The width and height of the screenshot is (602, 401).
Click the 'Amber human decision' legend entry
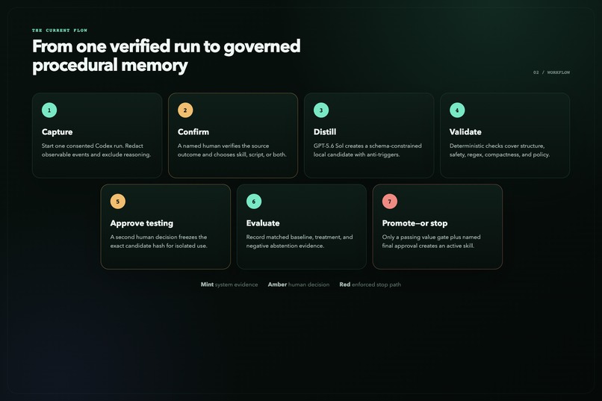click(299, 285)
